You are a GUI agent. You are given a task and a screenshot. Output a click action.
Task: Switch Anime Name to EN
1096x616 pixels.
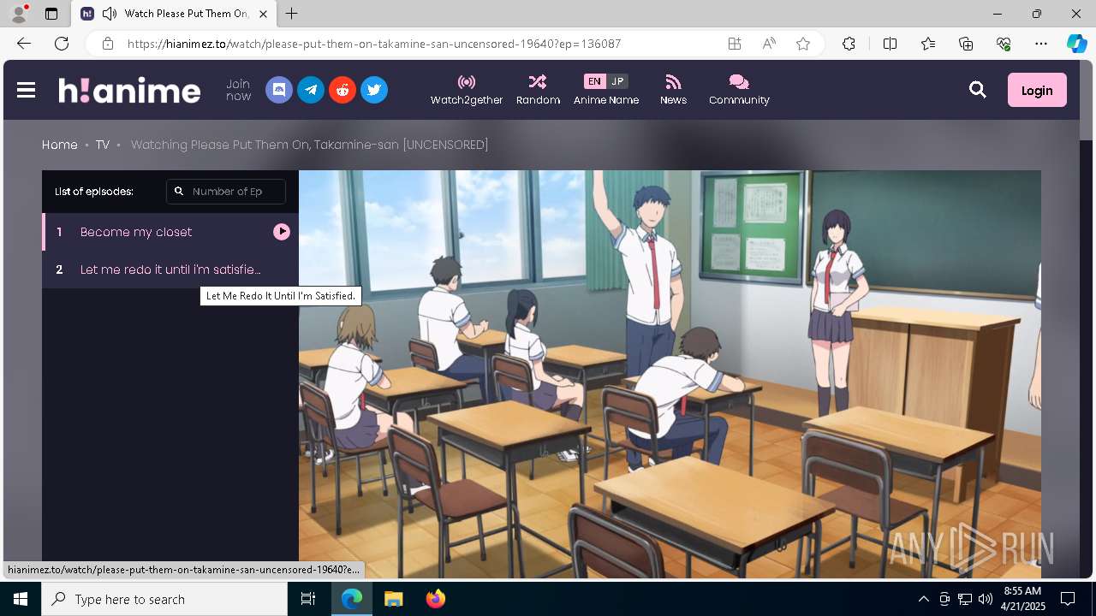coord(594,81)
